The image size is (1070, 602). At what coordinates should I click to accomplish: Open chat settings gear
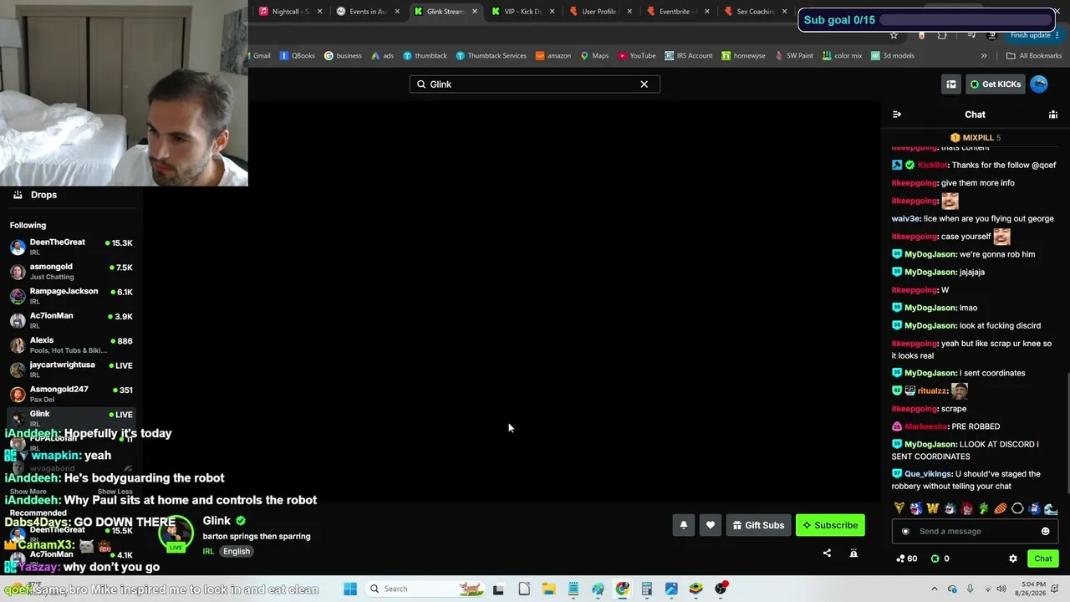[1013, 559]
